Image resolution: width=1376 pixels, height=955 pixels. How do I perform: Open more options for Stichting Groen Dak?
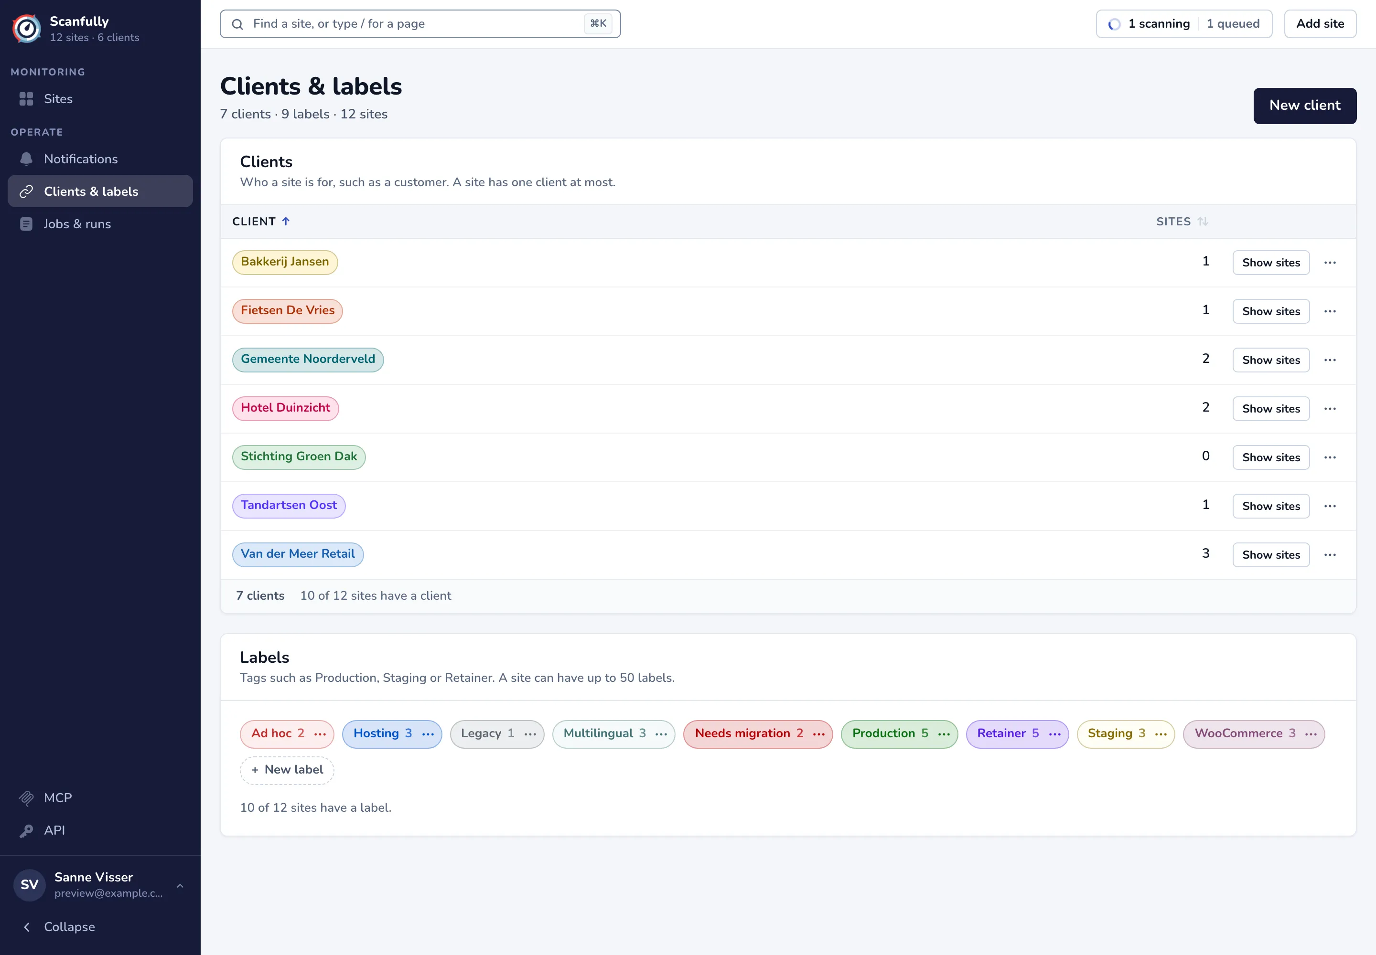1330,457
